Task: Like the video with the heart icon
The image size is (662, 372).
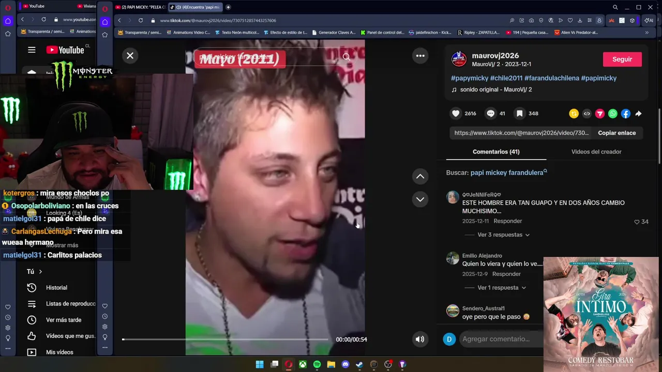Action: coord(456,113)
